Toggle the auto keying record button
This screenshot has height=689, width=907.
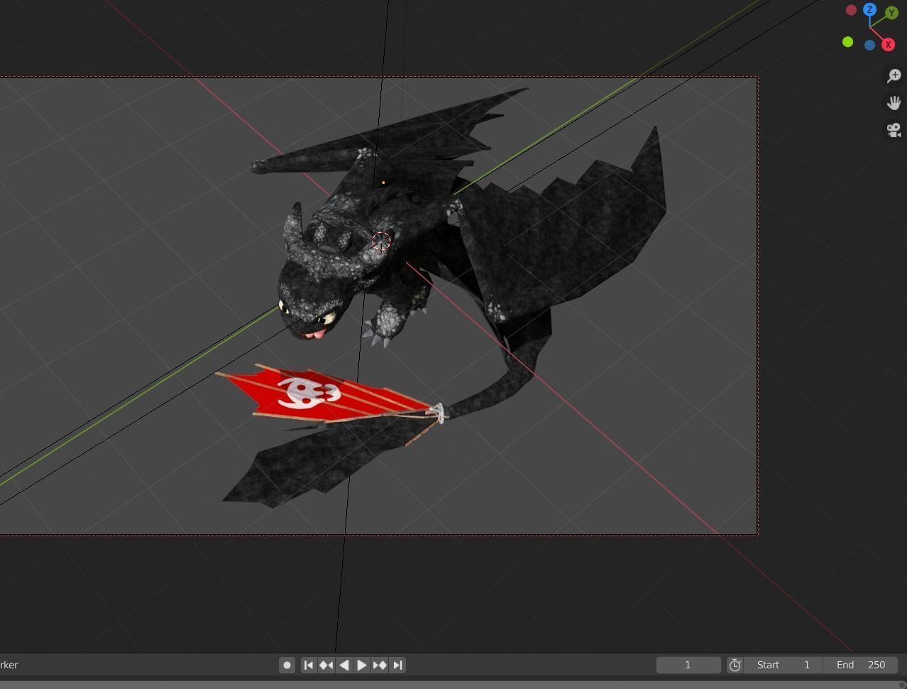pos(287,665)
